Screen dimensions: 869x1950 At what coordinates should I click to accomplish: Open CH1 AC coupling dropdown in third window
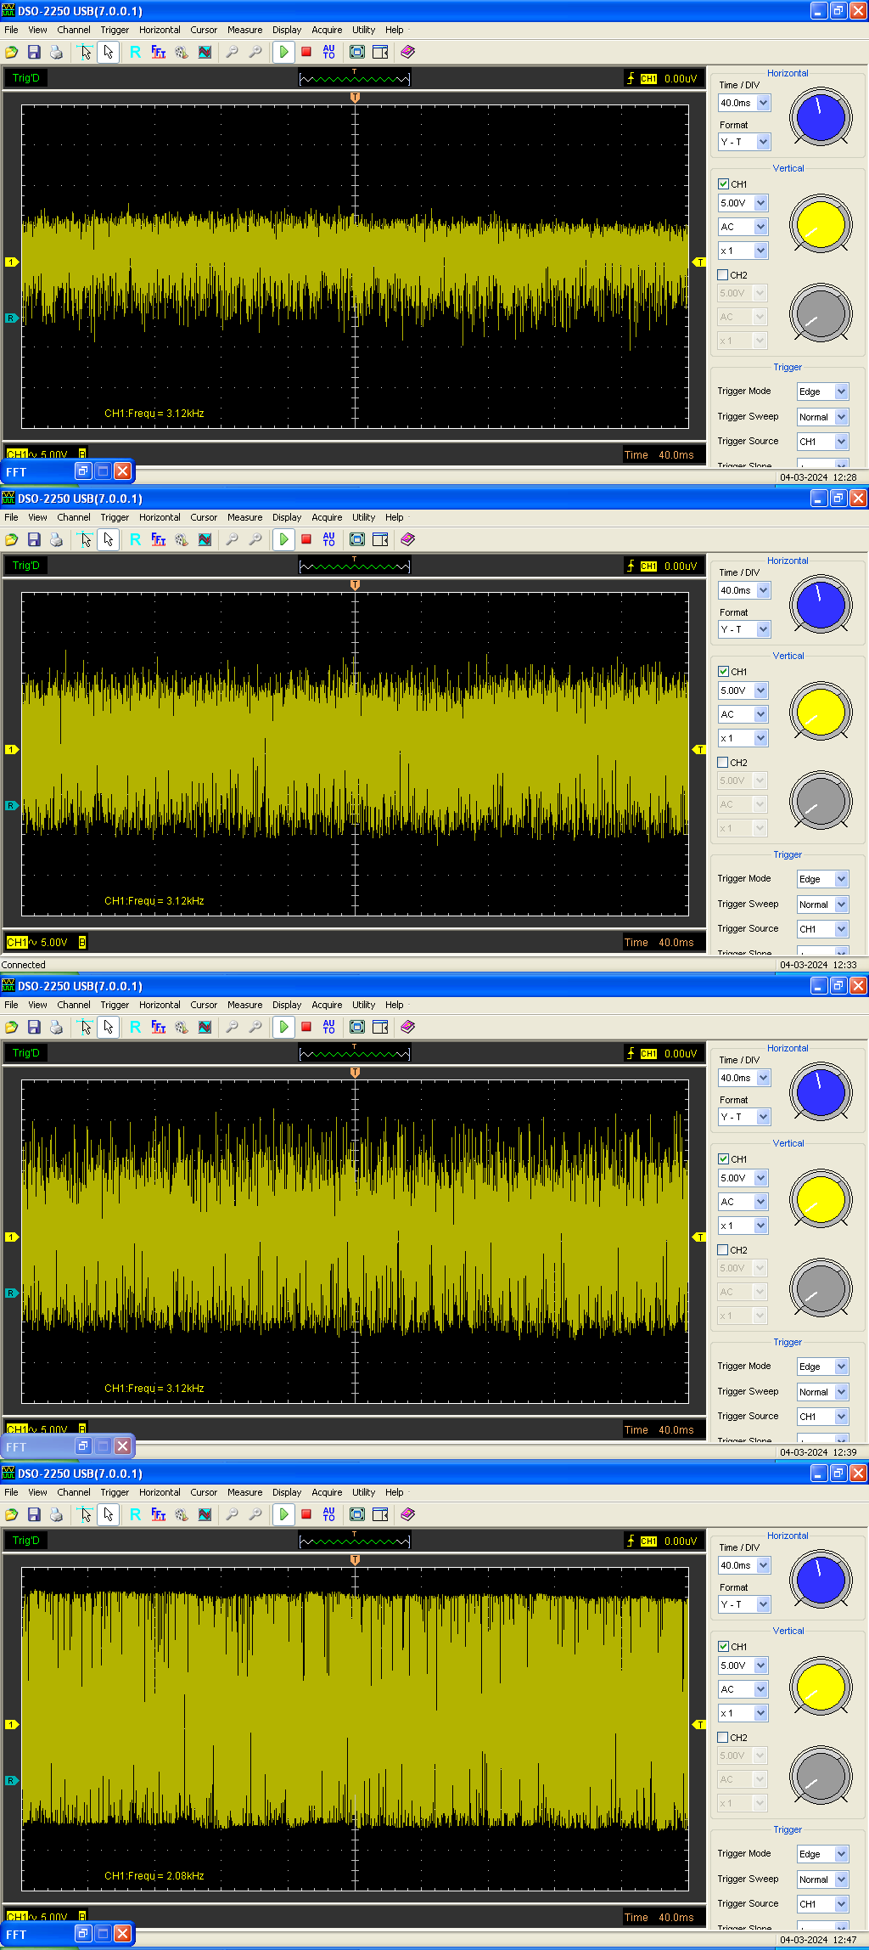pyautogui.click(x=760, y=1202)
